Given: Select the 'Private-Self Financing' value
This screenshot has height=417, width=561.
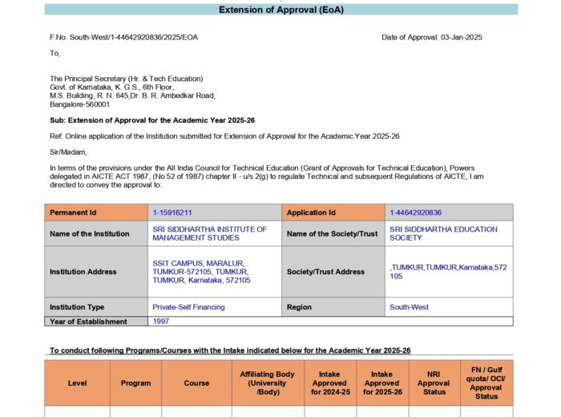Looking at the screenshot, I should click(188, 307).
